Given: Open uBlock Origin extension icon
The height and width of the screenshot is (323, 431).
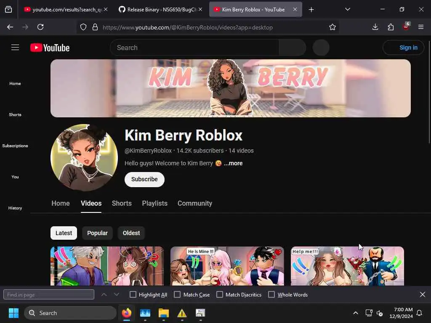Looking at the screenshot, I should point(406,26).
